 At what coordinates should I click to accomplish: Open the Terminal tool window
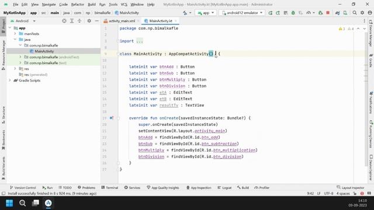pyautogui.click(x=110, y=188)
